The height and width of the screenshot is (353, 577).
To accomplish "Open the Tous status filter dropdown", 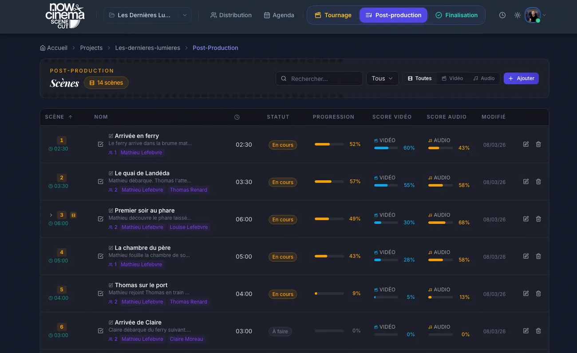I will tap(382, 79).
